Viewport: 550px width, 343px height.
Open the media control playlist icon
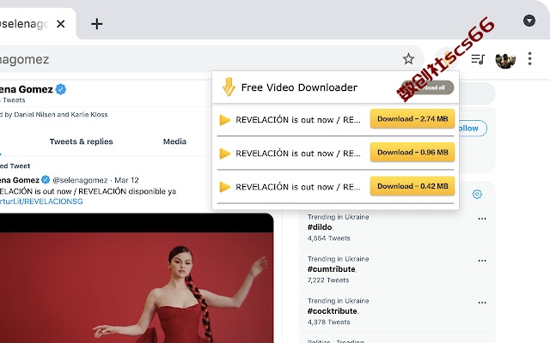coord(478,59)
